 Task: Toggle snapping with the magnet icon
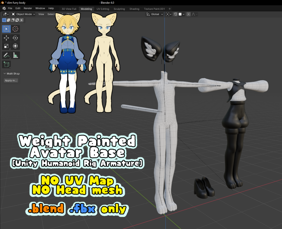tap(176, 14)
